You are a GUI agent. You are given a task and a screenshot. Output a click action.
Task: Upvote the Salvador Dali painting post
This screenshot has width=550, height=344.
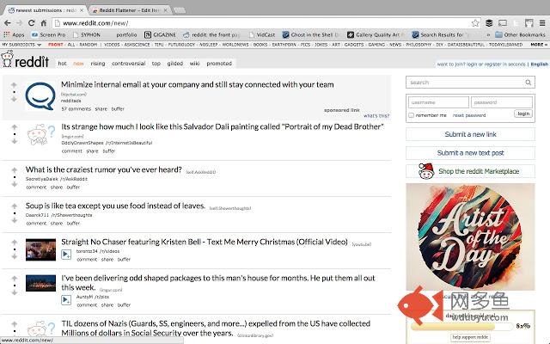pos(14,127)
